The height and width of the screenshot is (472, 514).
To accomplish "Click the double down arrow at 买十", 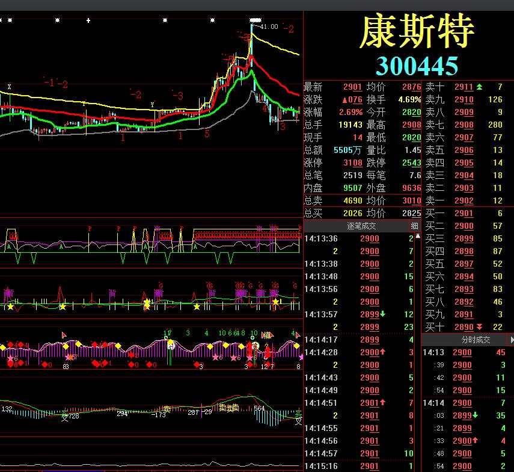I will pyautogui.click(x=479, y=327).
